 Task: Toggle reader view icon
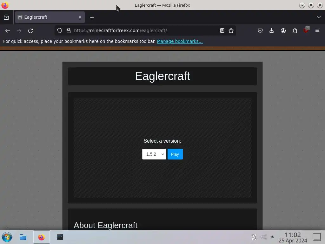click(222, 31)
